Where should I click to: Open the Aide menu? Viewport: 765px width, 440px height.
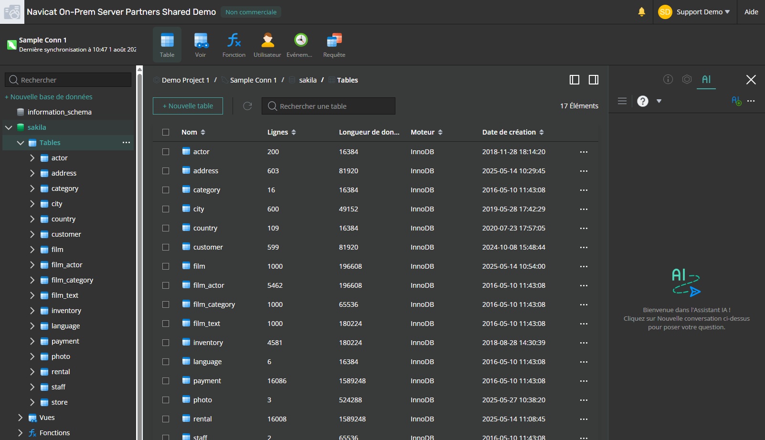[x=751, y=12]
